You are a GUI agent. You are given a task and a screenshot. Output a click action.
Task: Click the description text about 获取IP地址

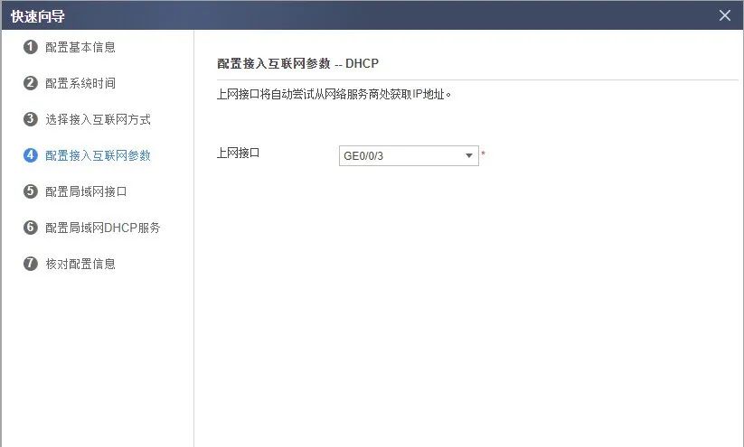[x=334, y=94]
